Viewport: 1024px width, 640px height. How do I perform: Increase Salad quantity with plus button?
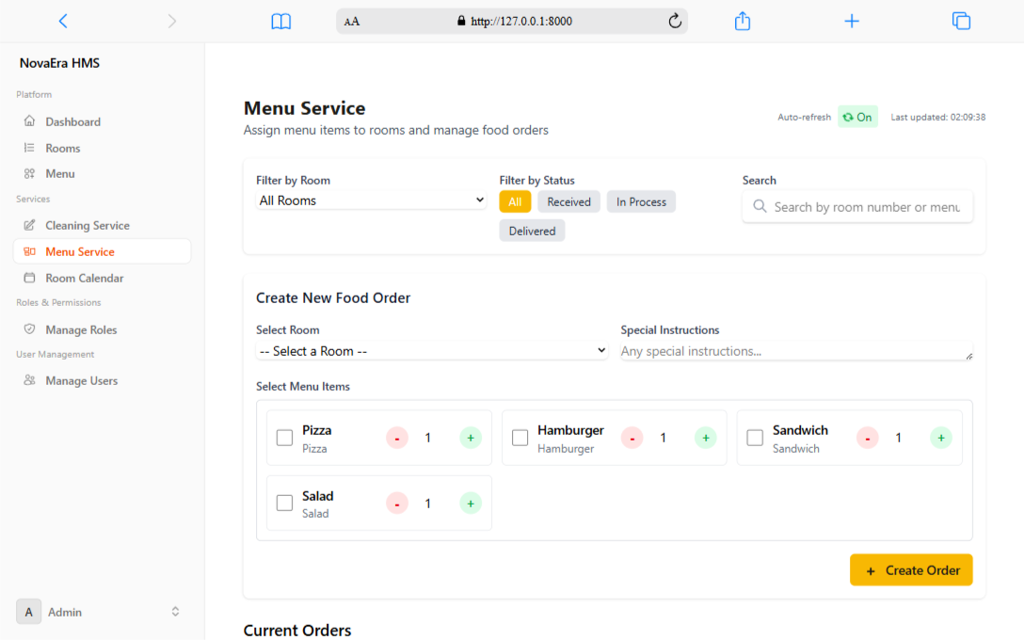click(471, 504)
